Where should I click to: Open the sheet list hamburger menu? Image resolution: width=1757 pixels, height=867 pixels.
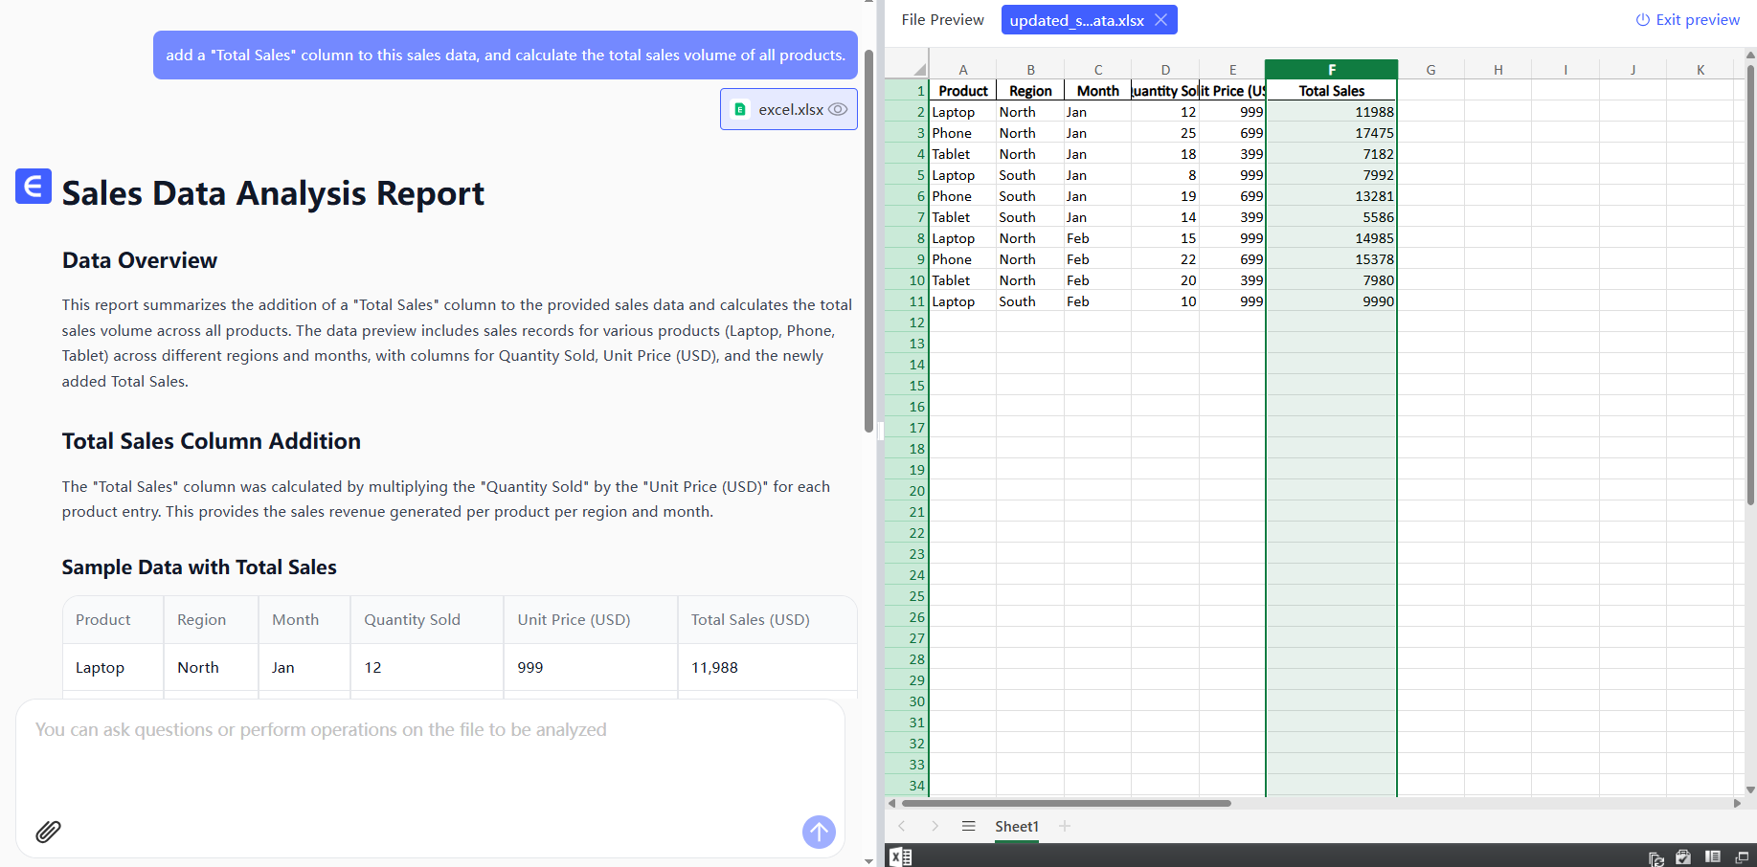(968, 826)
